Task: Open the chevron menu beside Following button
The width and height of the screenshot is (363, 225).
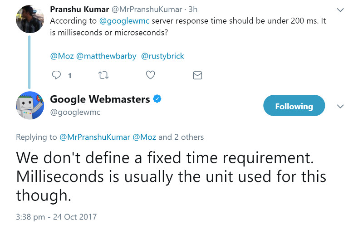Action: 340,106
